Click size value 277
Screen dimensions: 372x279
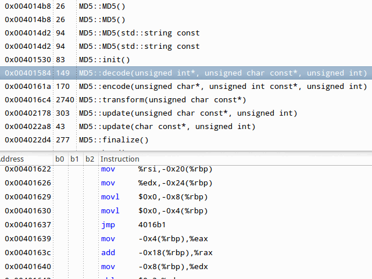pos(63,139)
